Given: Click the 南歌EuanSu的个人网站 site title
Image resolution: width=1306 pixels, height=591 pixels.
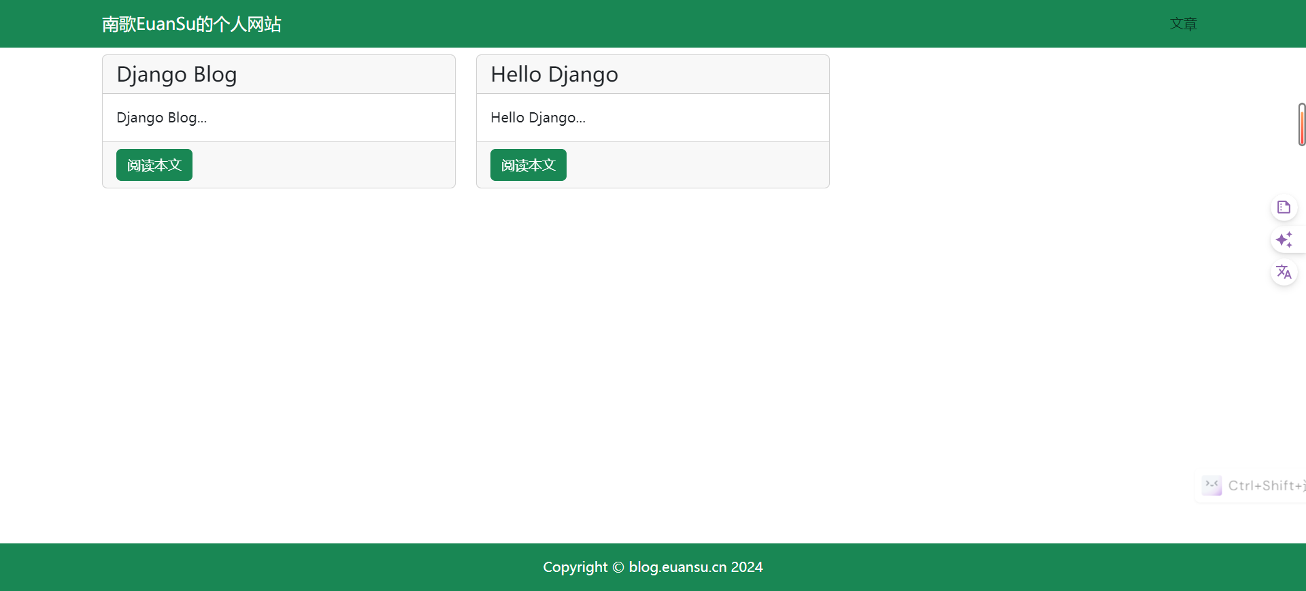Looking at the screenshot, I should point(191,24).
